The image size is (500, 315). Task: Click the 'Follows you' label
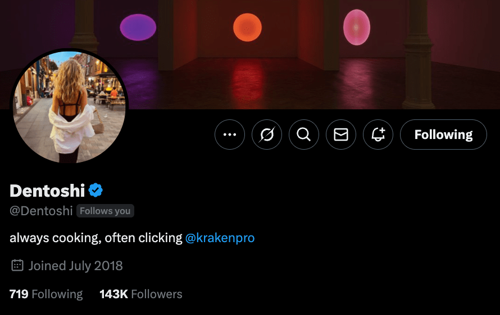pyautogui.click(x=105, y=211)
